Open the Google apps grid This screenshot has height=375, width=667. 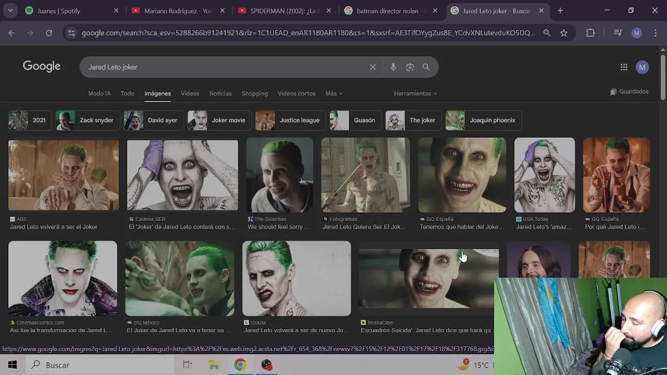(x=624, y=67)
